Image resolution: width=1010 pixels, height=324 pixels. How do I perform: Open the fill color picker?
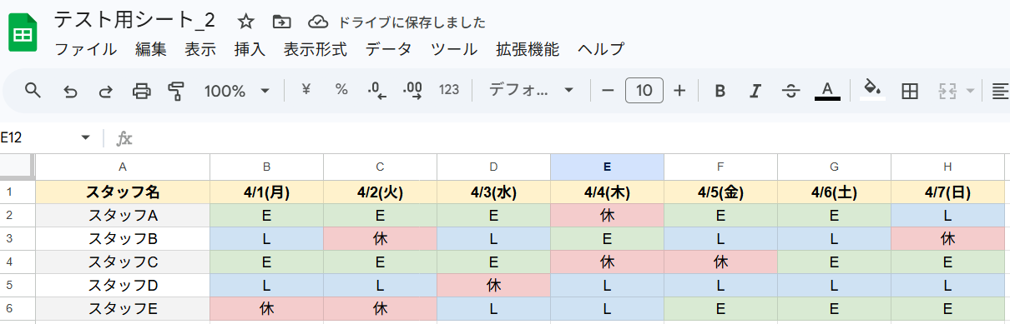(872, 90)
